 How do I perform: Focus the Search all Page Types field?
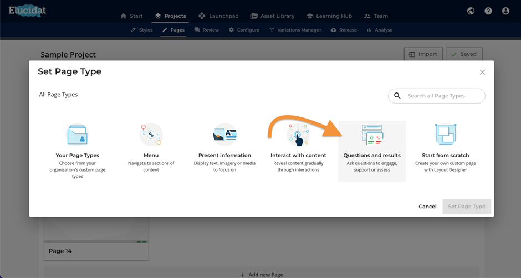(437, 96)
